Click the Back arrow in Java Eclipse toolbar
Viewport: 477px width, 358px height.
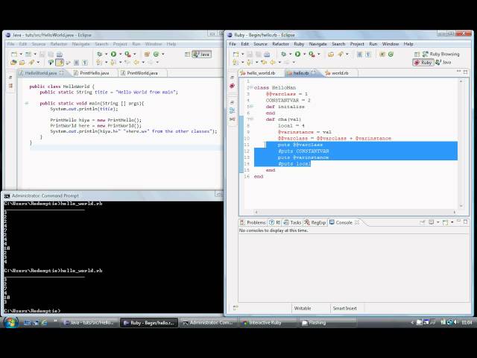pos(136,63)
